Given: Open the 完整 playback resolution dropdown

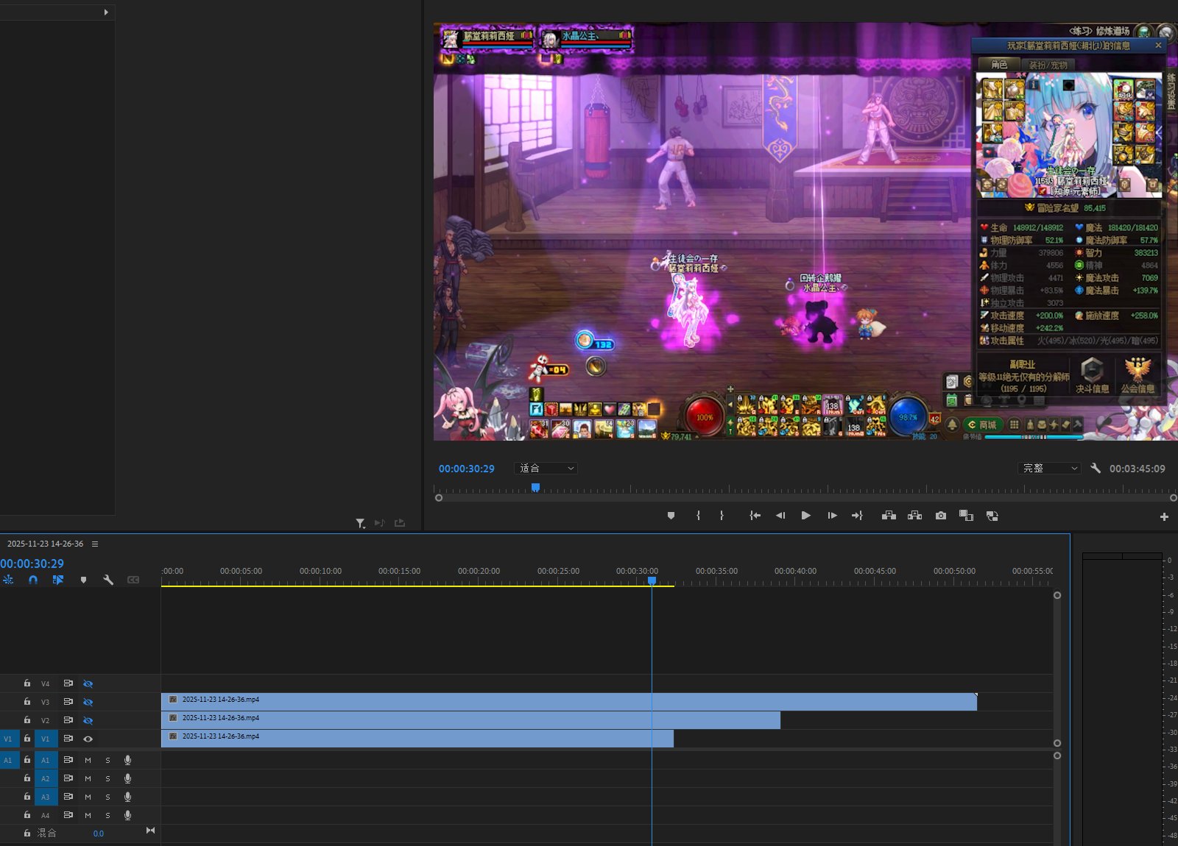Looking at the screenshot, I should (1050, 469).
